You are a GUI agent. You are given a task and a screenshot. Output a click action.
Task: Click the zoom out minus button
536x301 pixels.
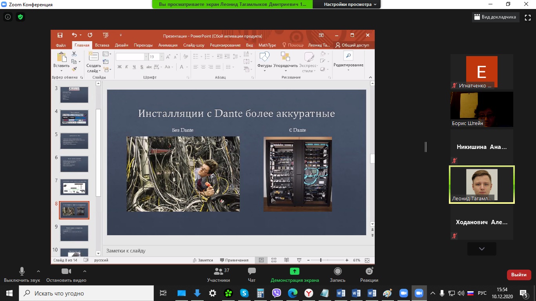[x=308, y=260]
